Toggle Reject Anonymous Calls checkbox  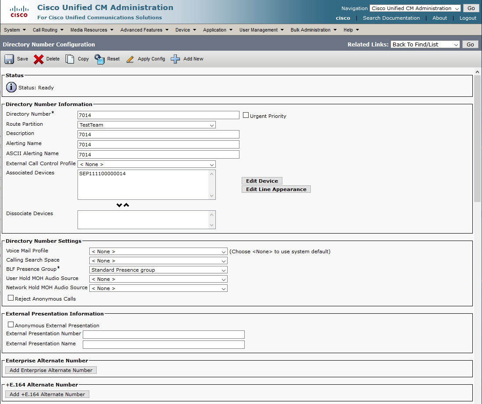[11, 298]
